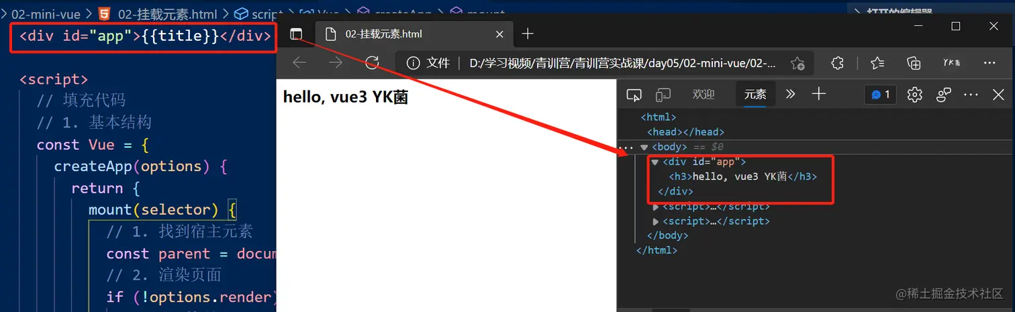1015x312 pixels.
Task: Open the Extensions puzzle icon
Action: (x=837, y=63)
